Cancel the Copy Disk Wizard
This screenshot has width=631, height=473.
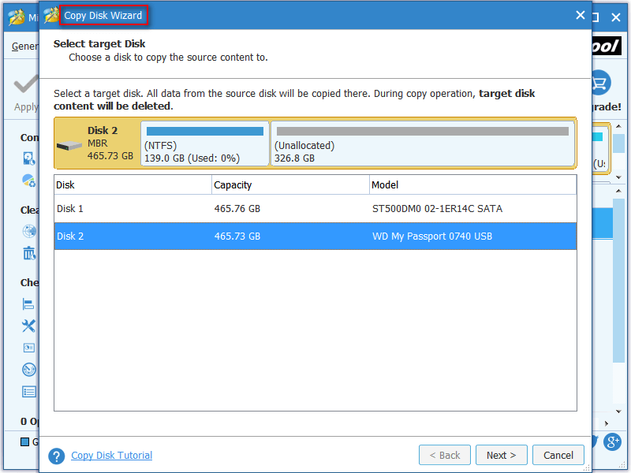tap(558, 455)
